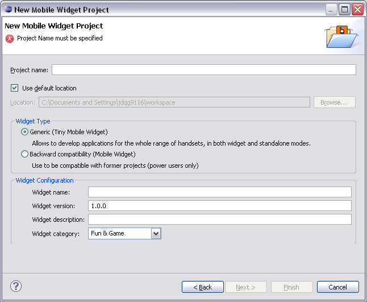Select Backward compatibility (Mobile Widget) option
Viewport: 367px width, 302px height.
[x=24, y=154]
